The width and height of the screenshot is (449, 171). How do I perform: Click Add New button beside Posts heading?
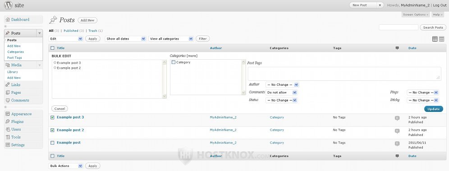pos(87,20)
